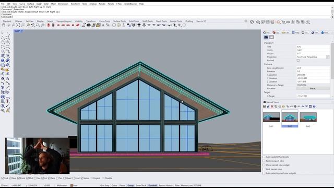334x188 pixels.
Task: Switch to the Display toolbar tab
Action: (x=40, y=21)
